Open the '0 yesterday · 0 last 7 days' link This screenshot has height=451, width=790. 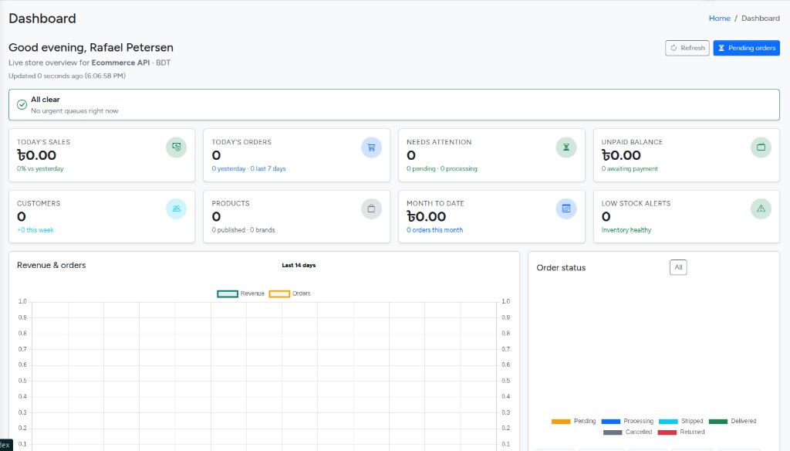click(x=248, y=168)
